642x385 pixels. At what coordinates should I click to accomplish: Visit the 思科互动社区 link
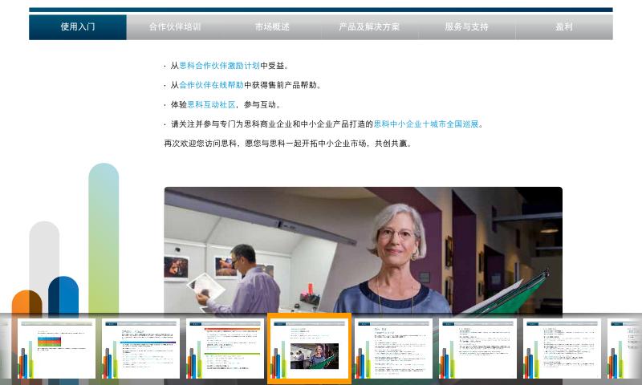click(x=211, y=105)
